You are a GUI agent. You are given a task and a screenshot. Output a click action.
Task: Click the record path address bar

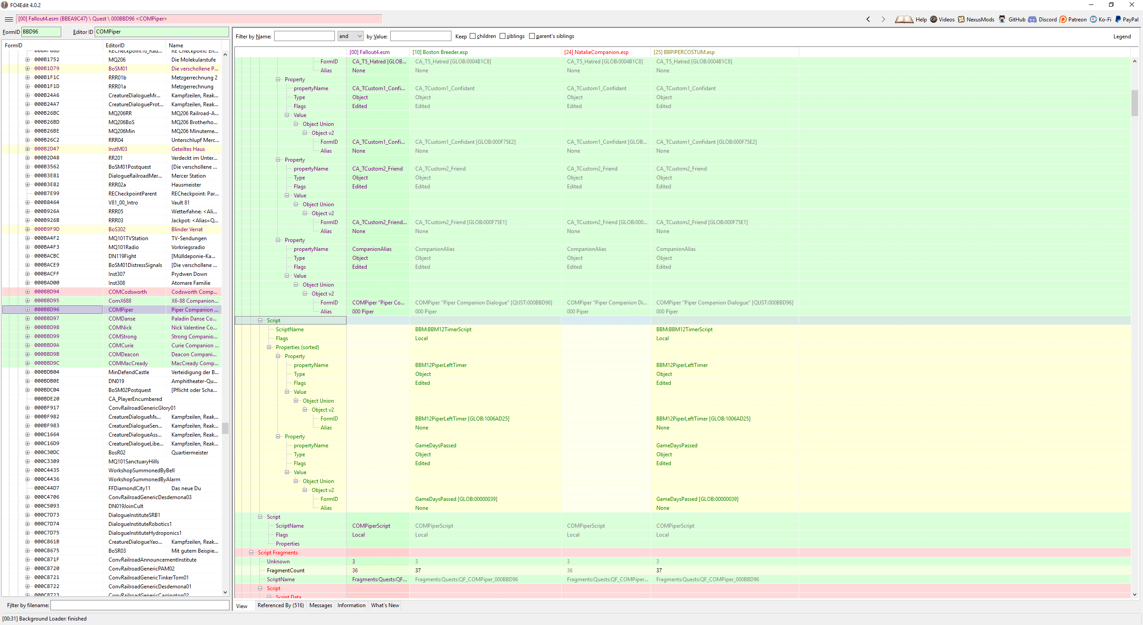199,19
